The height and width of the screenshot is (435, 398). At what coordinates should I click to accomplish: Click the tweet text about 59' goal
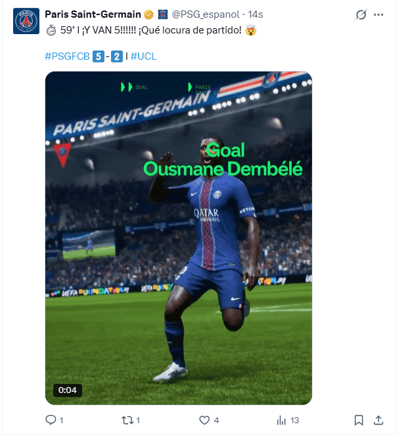click(151, 30)
